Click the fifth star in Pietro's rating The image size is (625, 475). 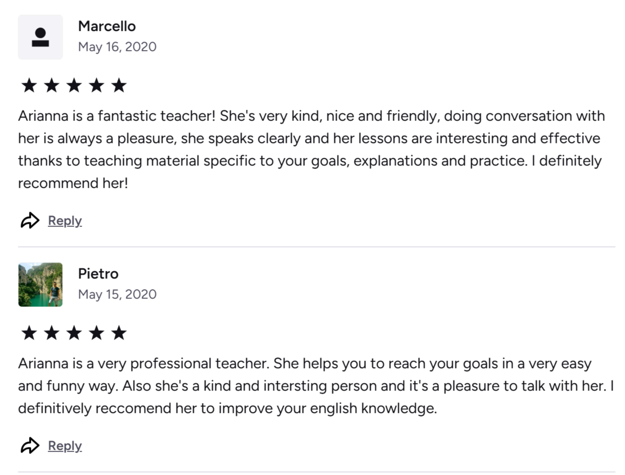tap(119, 333)
